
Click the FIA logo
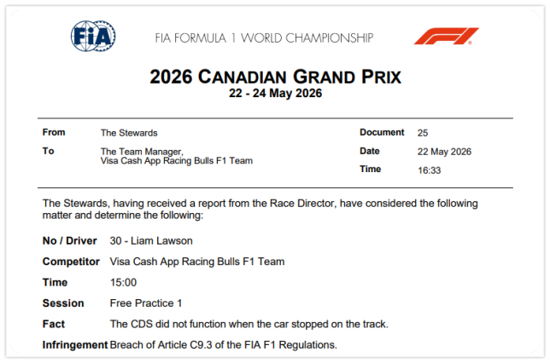[93, 36]
